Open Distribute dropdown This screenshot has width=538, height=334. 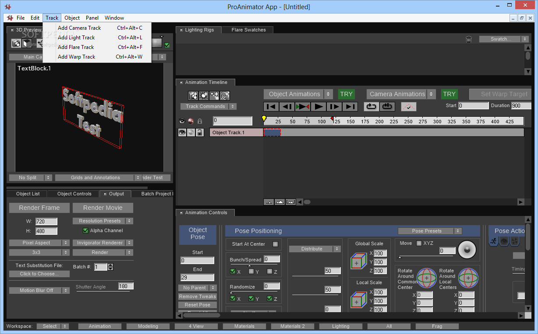point(315,249)
